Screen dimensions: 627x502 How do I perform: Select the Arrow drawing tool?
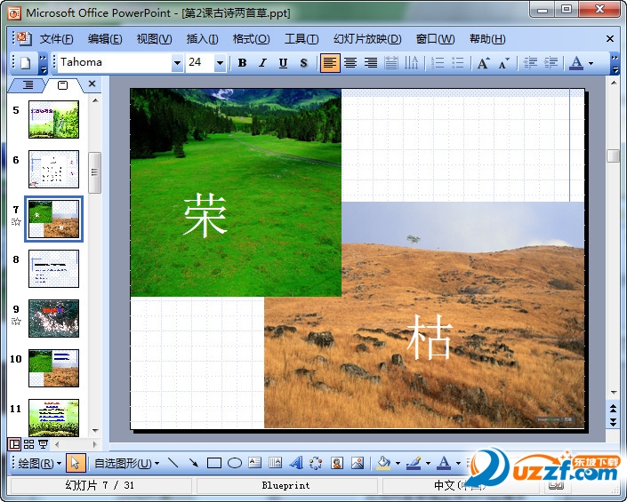coord(194,463)
